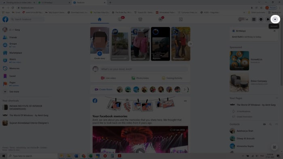This screenshot has height=159, width=283.
Task: Open the Windows Start menu
Action: [x=3, y=156]
